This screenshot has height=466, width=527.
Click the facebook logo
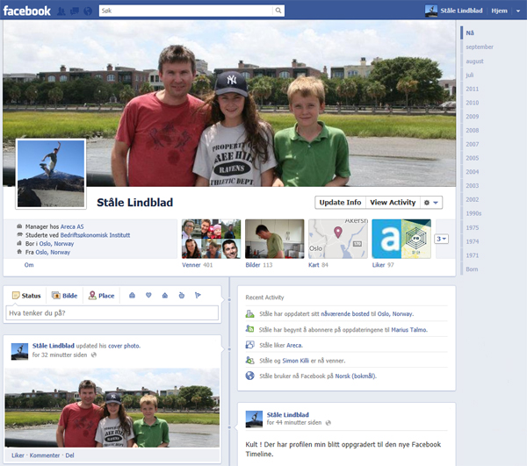(x=27, y=11)
